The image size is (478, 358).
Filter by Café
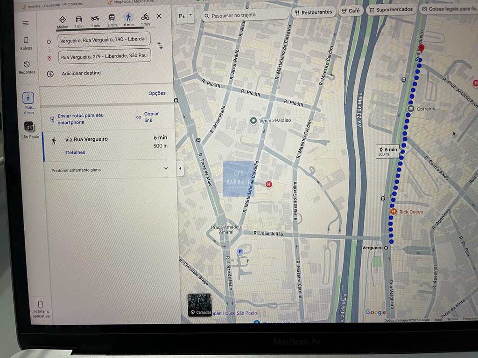tap(351, 11)
